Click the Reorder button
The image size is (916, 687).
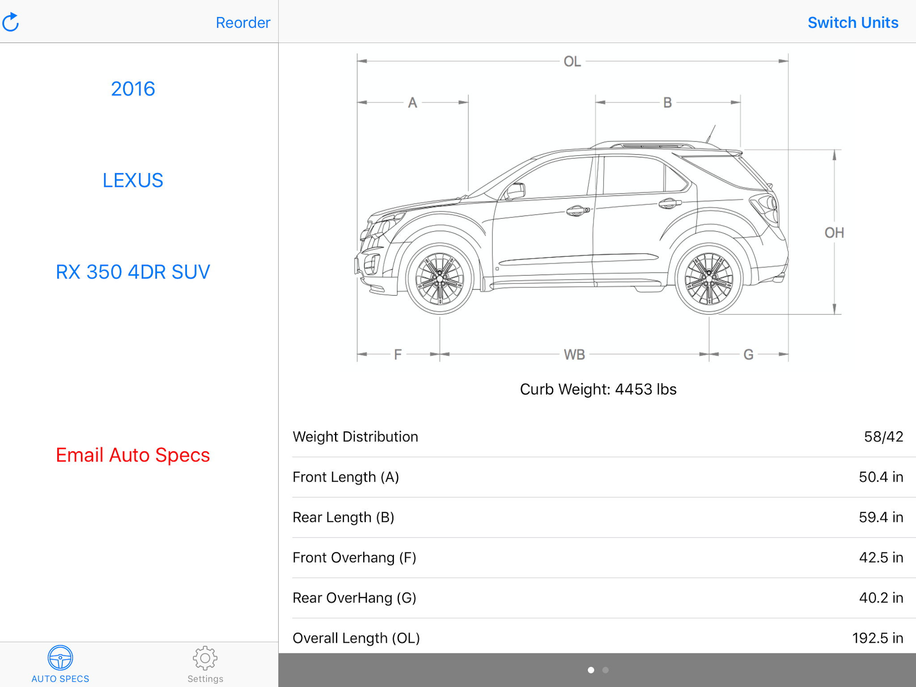pos(243,22)
